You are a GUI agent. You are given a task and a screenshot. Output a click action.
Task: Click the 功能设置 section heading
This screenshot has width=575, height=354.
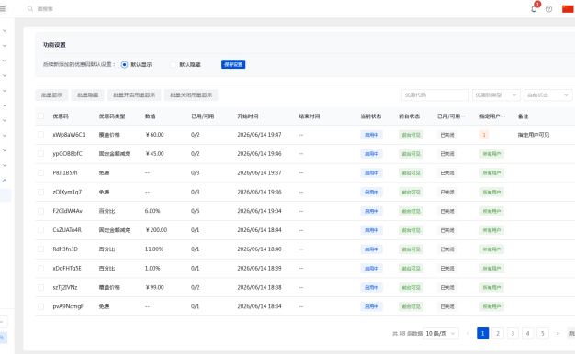[x=54, y=45]
